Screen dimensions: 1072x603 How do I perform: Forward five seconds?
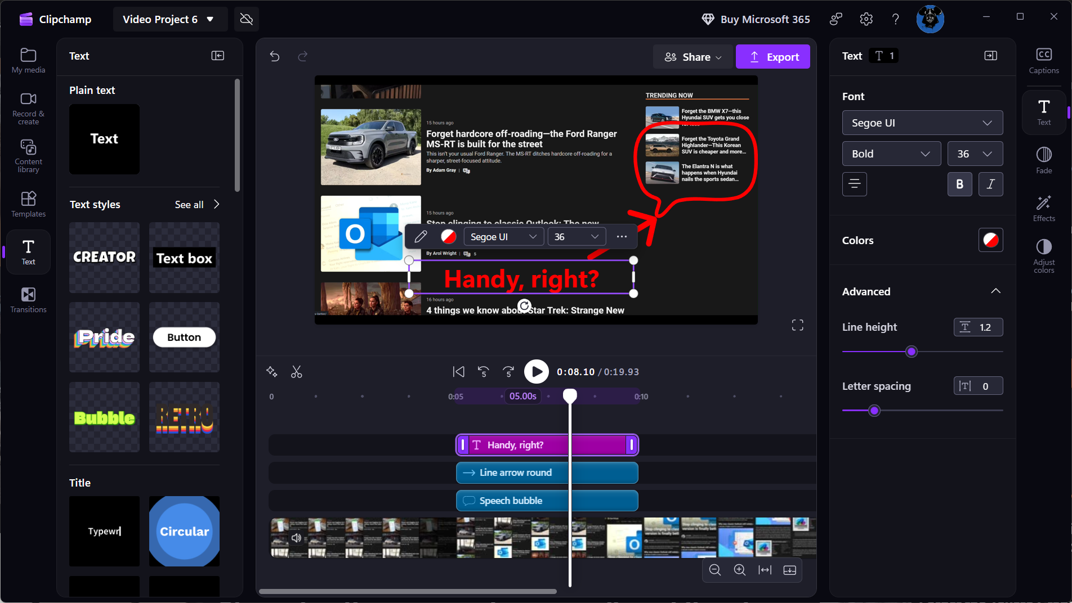click(508, 372)
